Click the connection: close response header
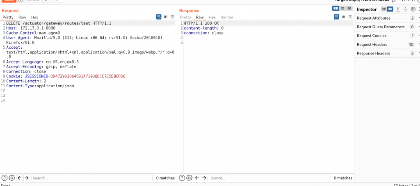 pos(203,33)
